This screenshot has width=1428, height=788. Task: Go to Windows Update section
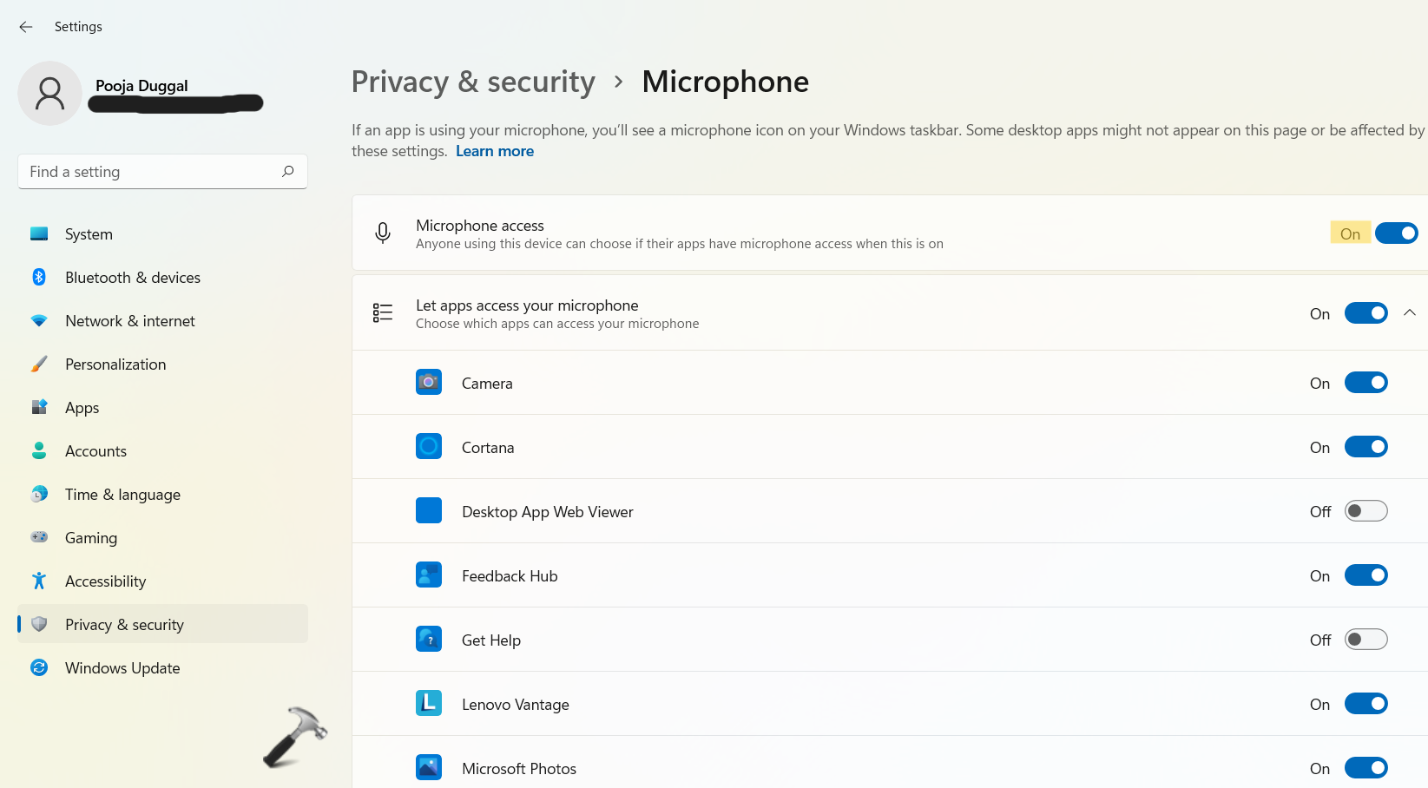pyautogui.click(x=122, y=668)
